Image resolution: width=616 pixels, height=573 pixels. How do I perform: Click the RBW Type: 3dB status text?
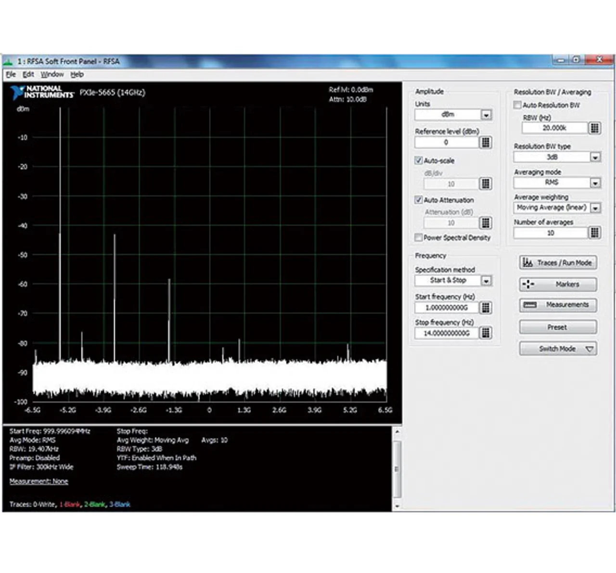click(x=139, y=449)
